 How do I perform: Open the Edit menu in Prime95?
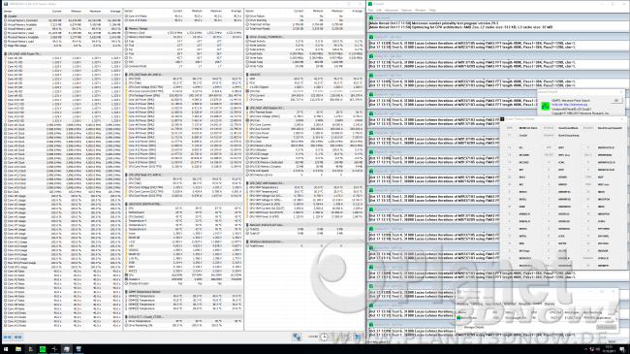tap(379, 10)
